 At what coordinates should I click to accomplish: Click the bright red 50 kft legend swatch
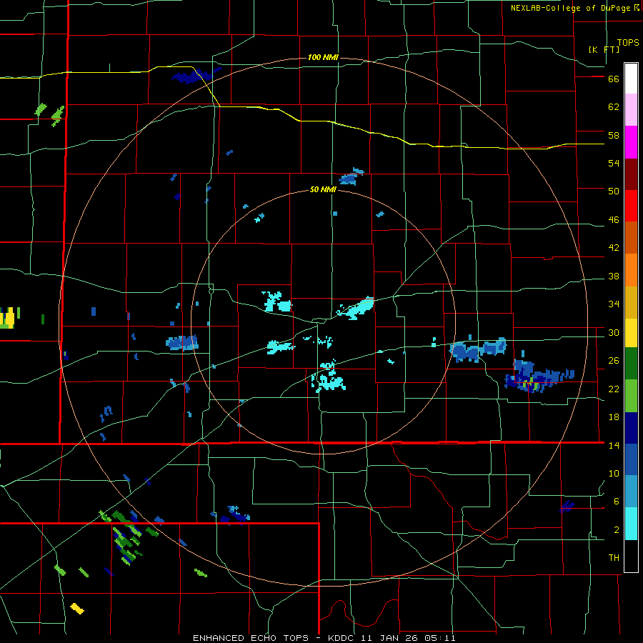(631, 206)
